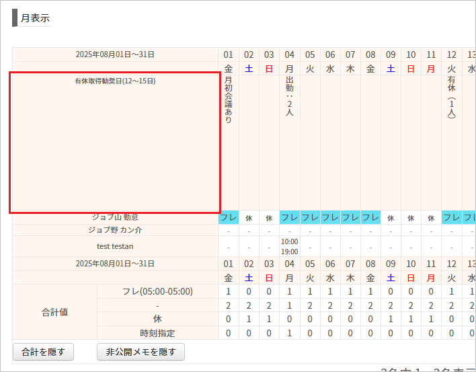476x372 pixels.
Task: Select ジョブ山's 休 cell on day 02
Action: pos(249,218)
